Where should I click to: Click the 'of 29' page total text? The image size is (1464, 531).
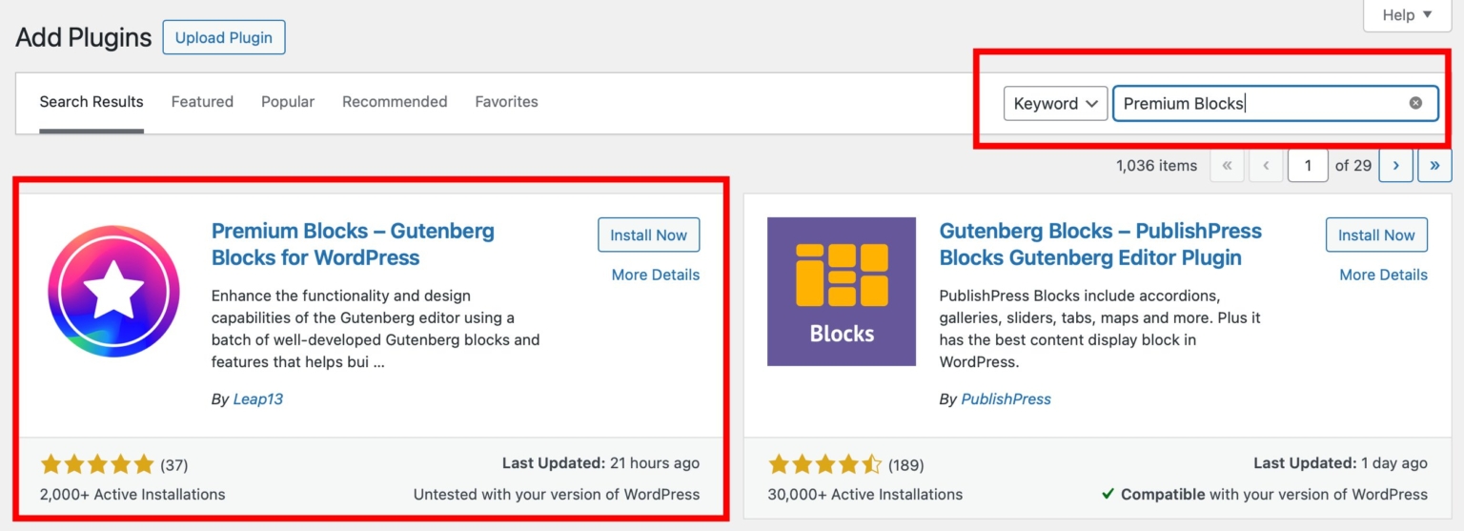[x=1353, y=165]
